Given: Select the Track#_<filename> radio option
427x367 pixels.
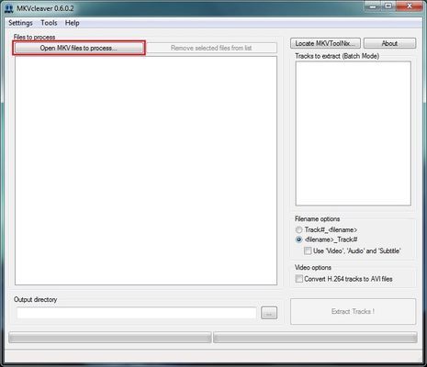Looking at the screenshot, I should pyautogui.click(x=298, y=229).
